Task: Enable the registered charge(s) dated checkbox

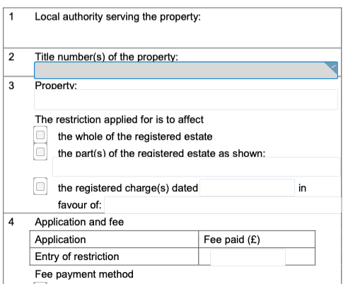Action: pyautogui.click(x=40, y=187)
